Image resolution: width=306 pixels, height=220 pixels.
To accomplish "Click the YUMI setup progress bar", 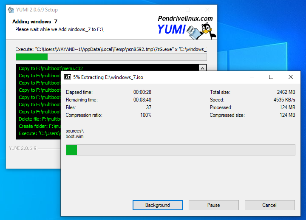I will pyautogui.click(x=111, y=57).
